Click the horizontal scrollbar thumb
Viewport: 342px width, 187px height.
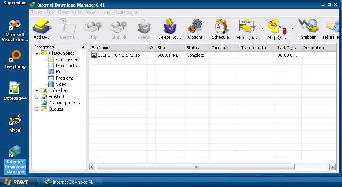pos(195,167)
